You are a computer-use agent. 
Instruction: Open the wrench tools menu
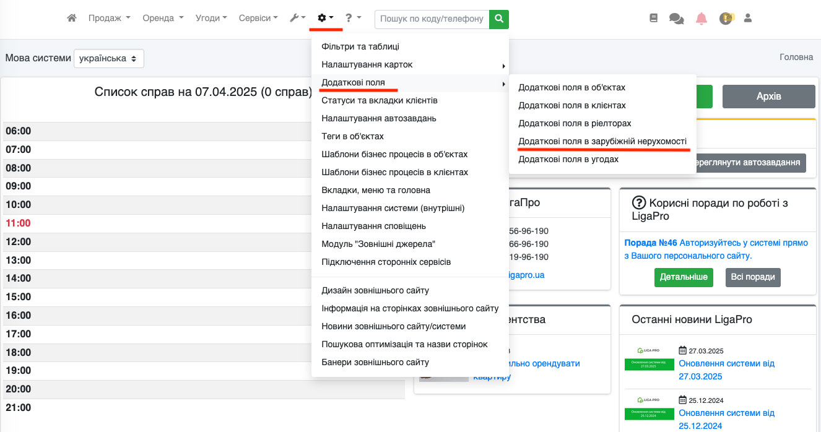click(297, 19)
